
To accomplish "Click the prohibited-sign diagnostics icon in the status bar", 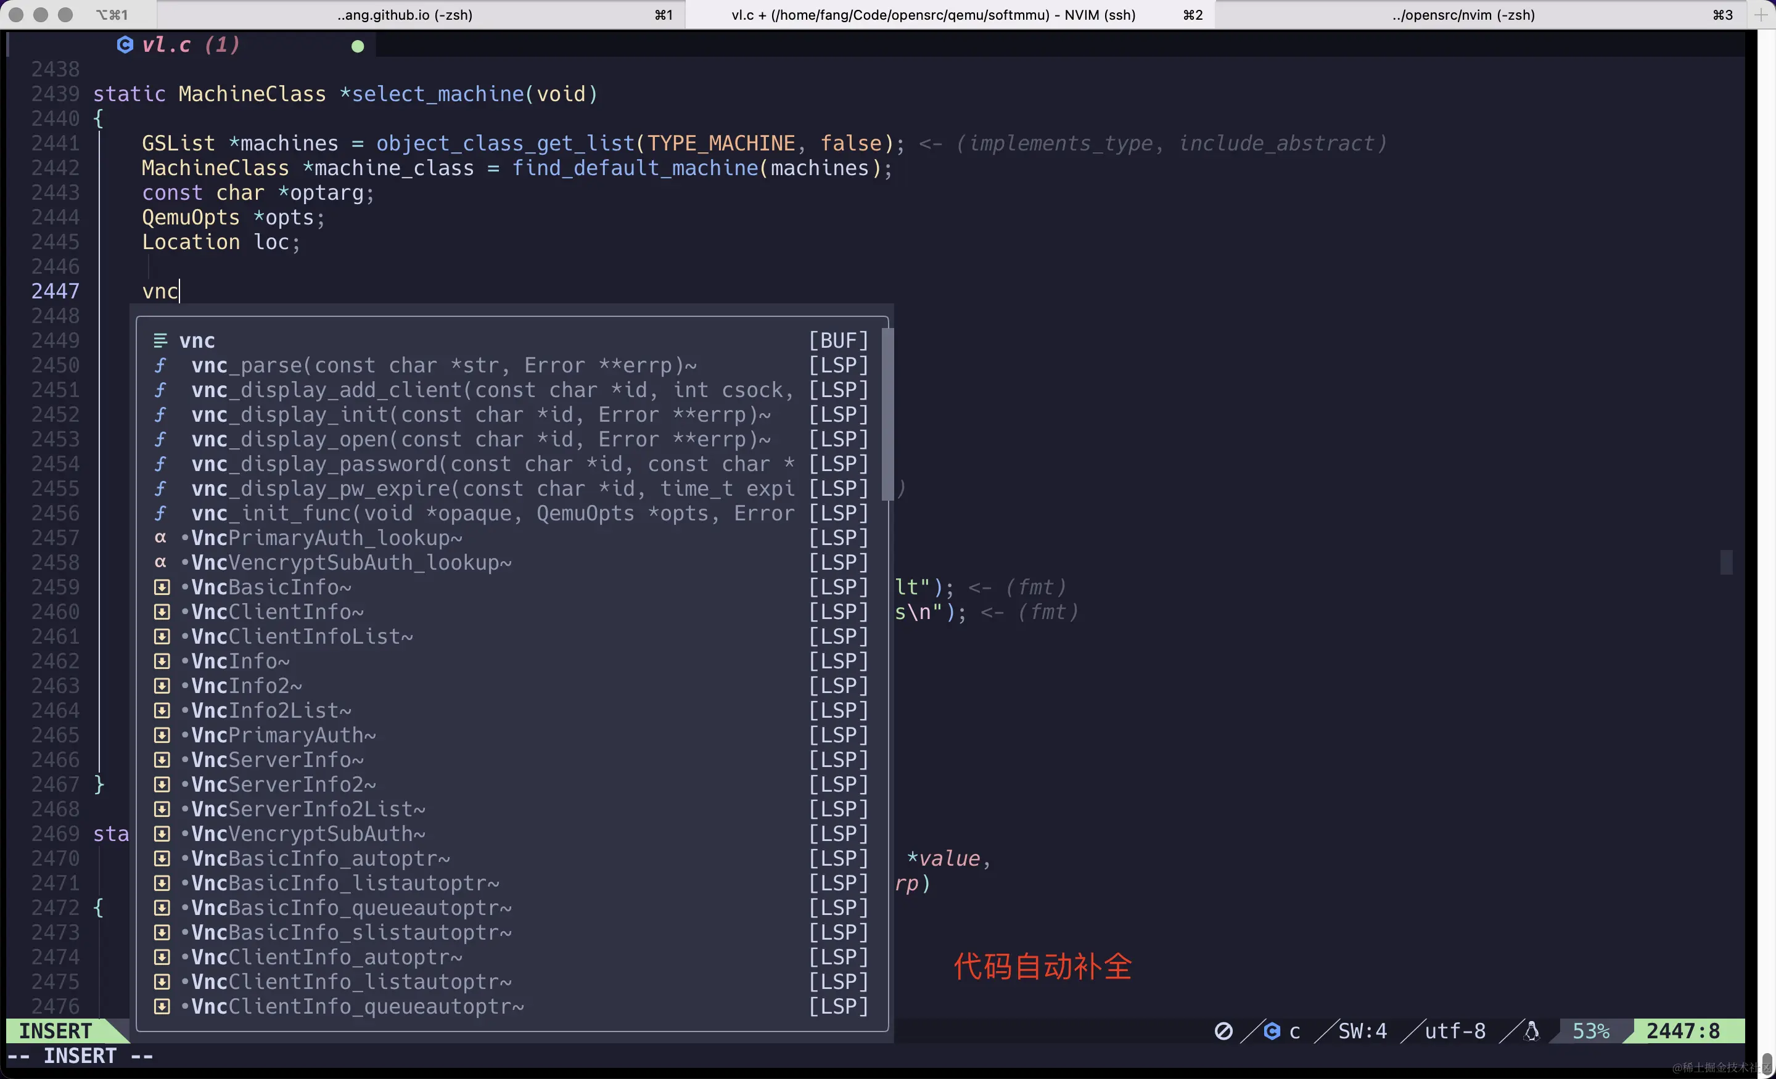I will [x=1223, y=1031].
